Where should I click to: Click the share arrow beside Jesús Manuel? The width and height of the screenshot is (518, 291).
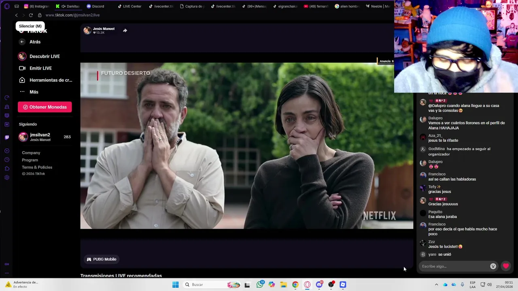click(125, 30)
